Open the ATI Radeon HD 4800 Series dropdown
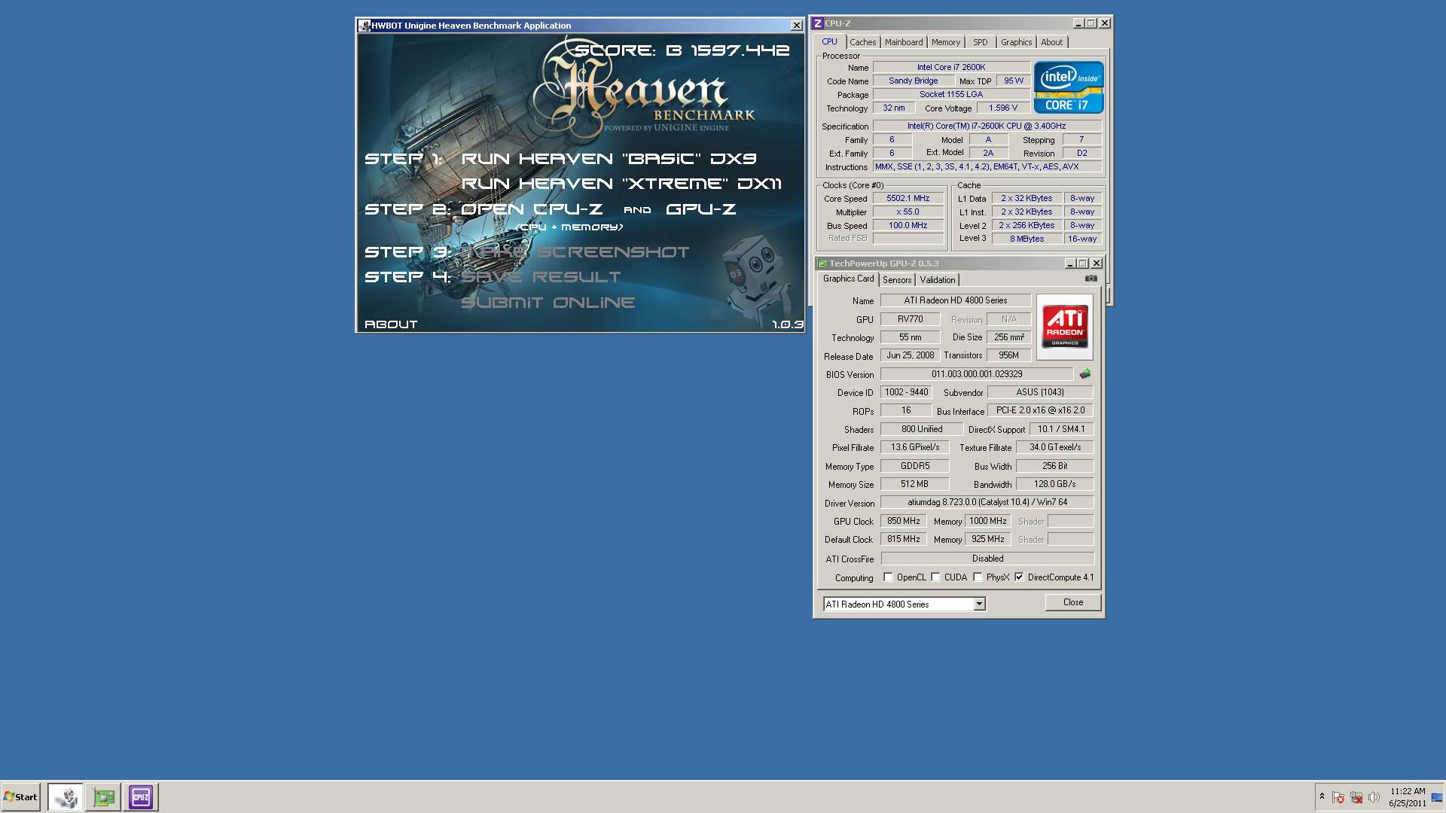 coord(979,604)
